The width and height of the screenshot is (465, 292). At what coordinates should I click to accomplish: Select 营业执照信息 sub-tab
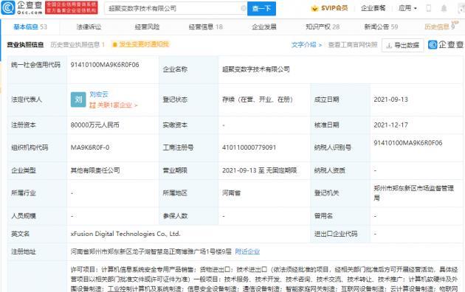tap(25, 45)
